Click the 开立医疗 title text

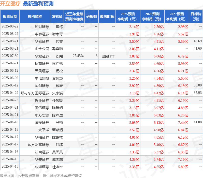[x=10, y=4]
